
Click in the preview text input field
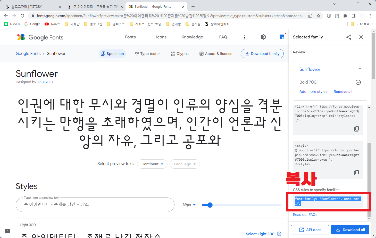pos(95,205)
